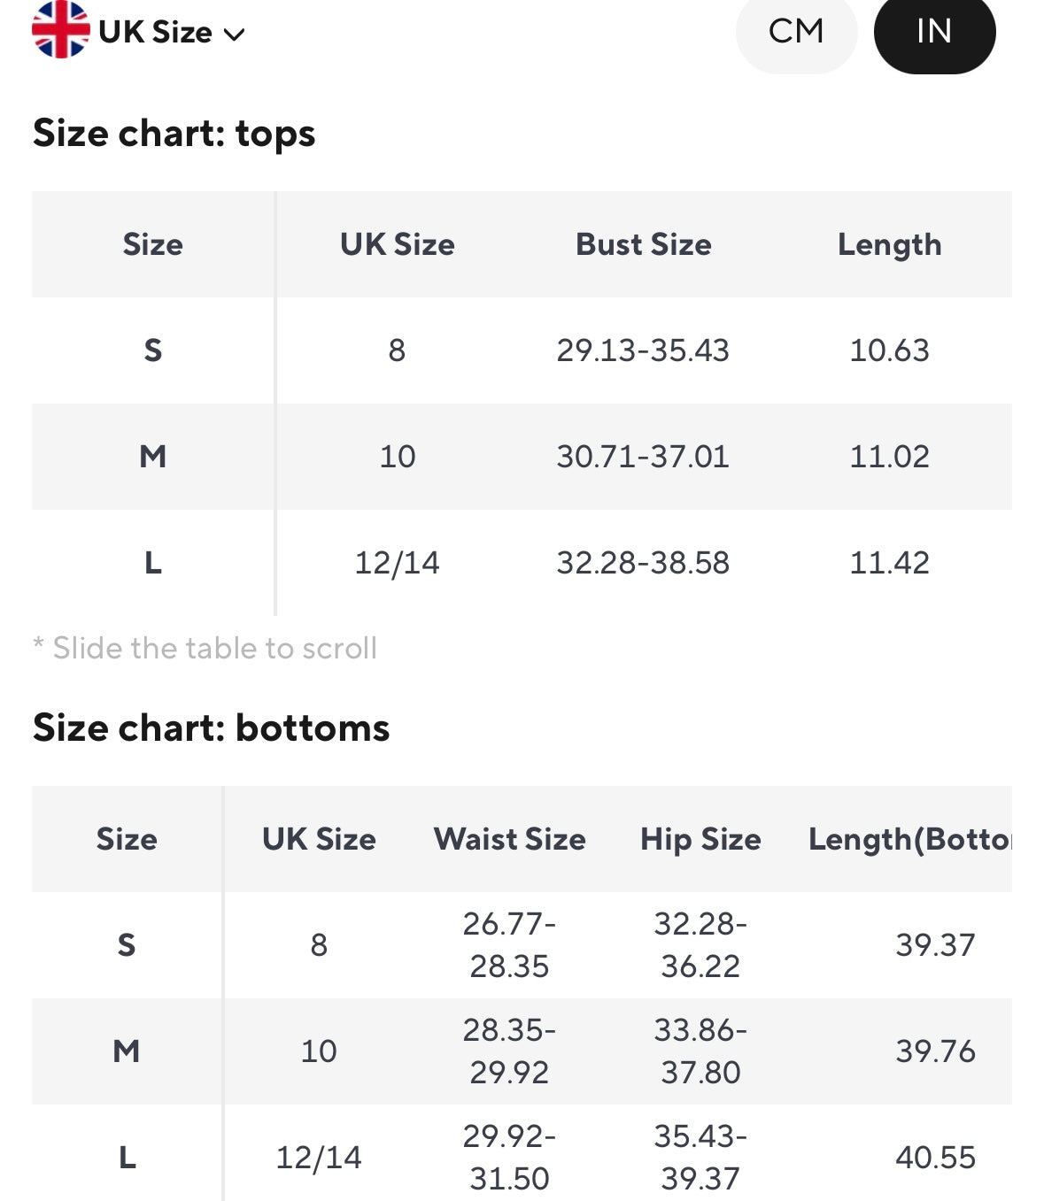Screen dimensions: 1044x1201
Task: Click the UK flag icon
Action: [60, 30]
